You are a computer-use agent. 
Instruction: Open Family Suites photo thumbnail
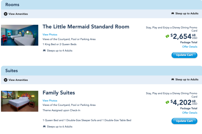pos(20,101)
